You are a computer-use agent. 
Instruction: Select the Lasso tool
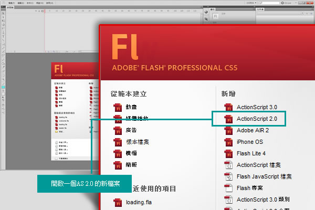click(x=3, y=28)
